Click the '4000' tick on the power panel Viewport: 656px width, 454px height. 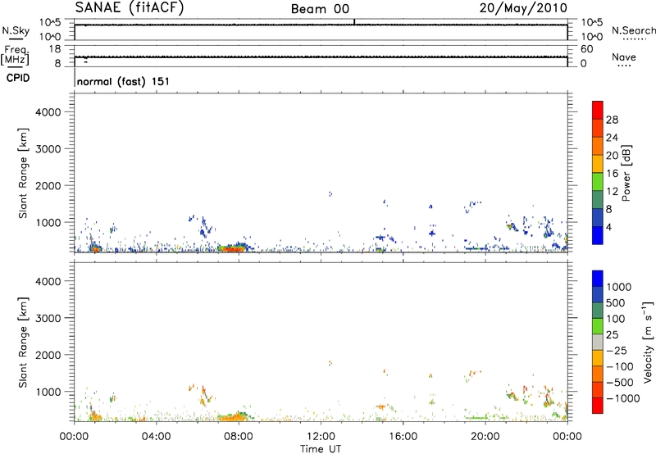tap(48, 112)
